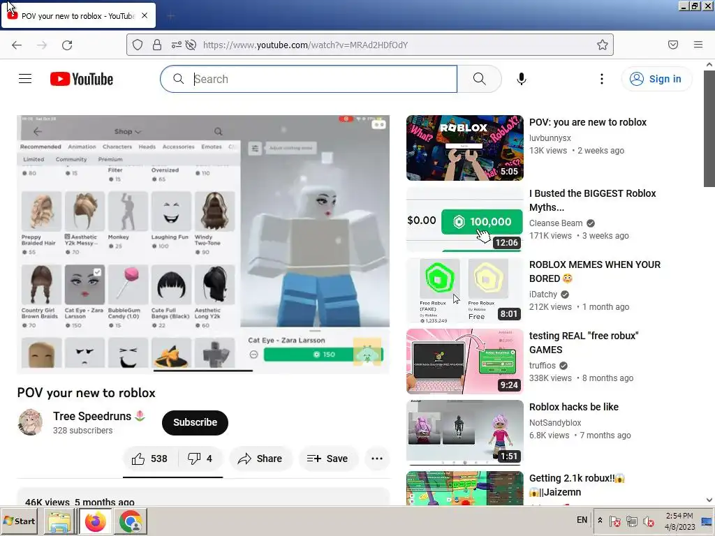
Task: Visit iDatchy channel name
Action: tap(543, 294)
